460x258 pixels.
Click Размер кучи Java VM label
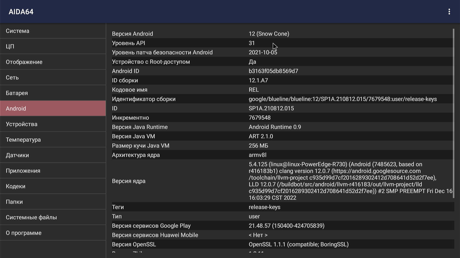coord(141,146)
